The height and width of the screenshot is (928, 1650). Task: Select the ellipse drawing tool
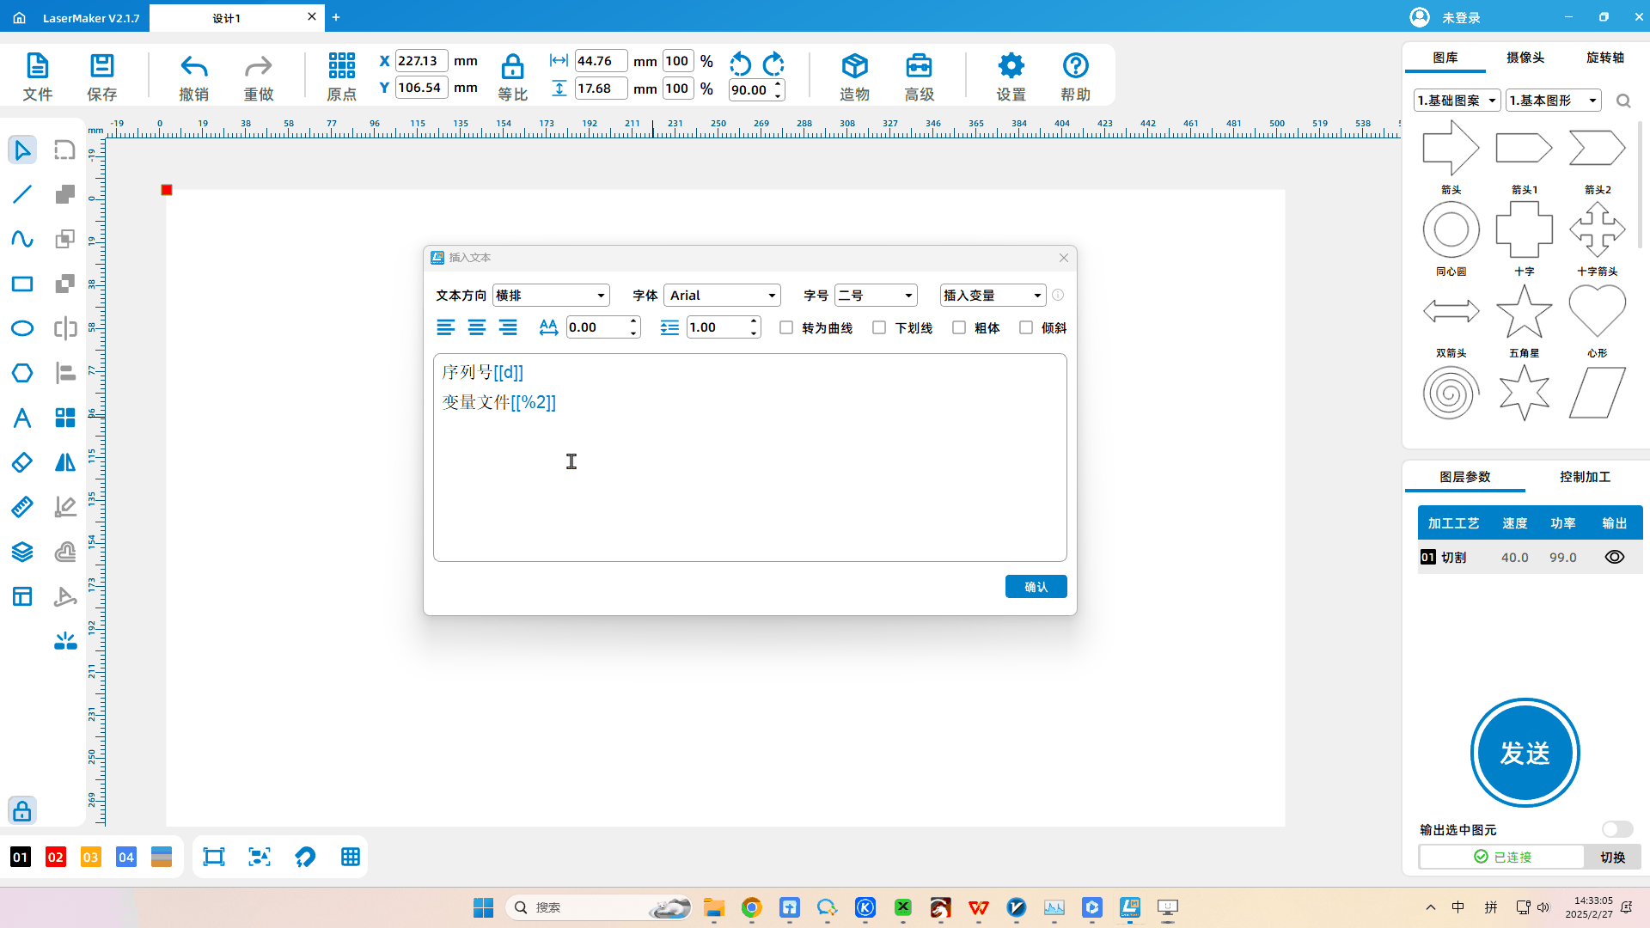tap(22, 328)
